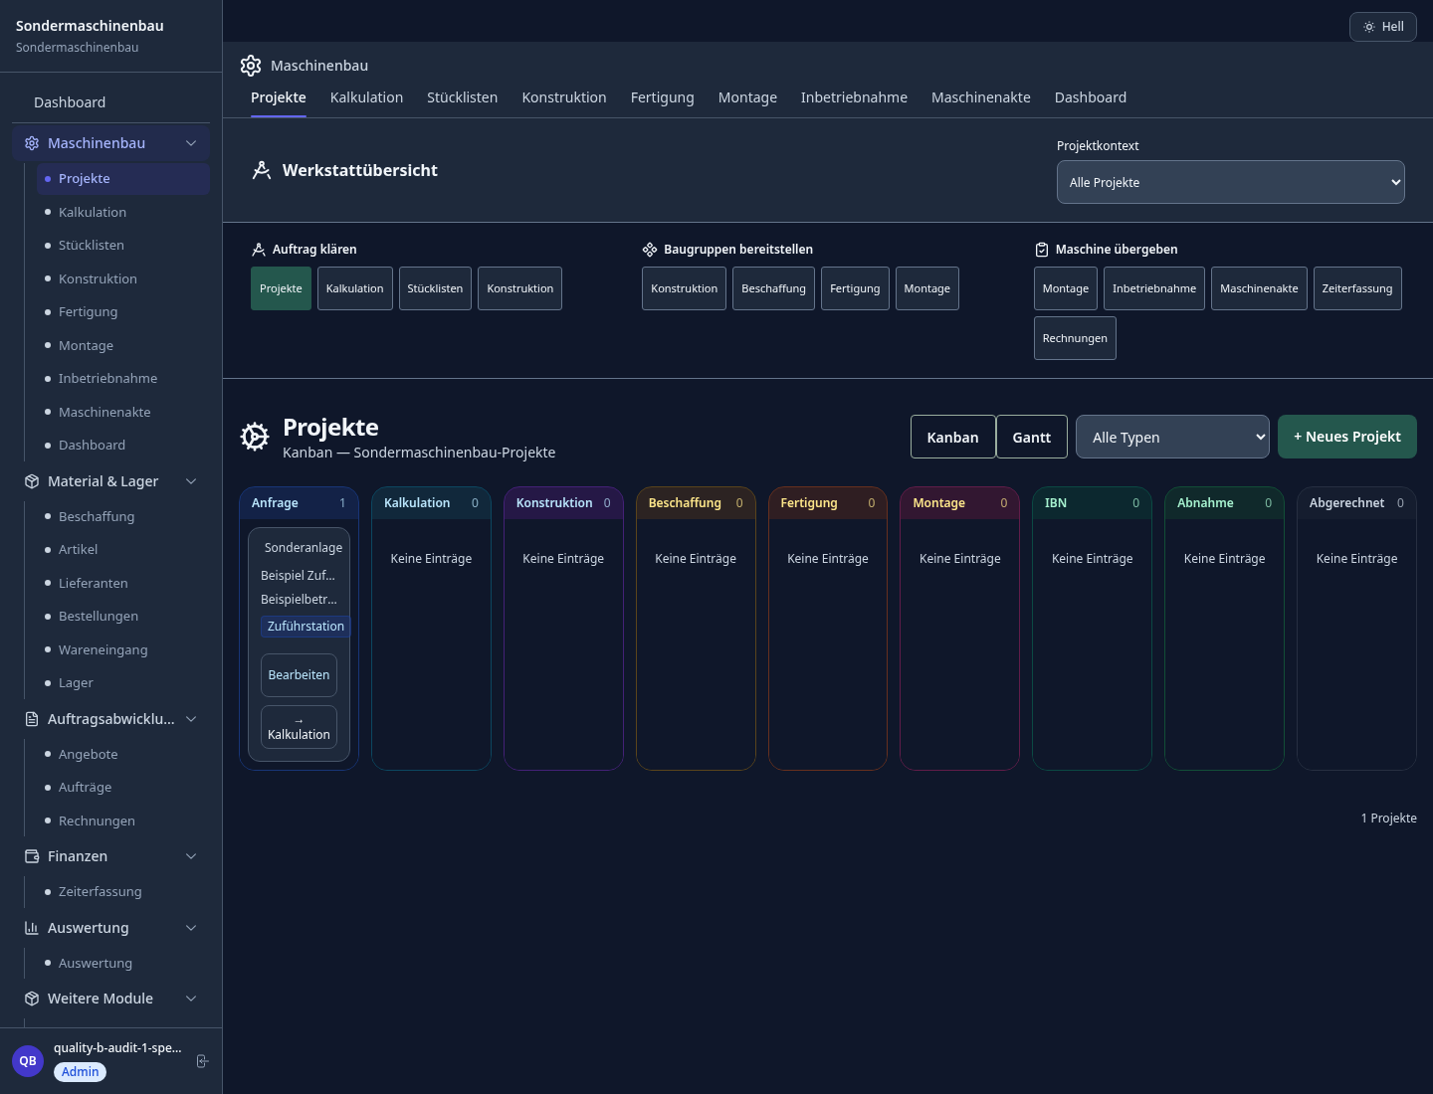The height and width of the screenshot is (1094, 1433).
Task: Click the Rechnungen workflow button
Action: [x=1075, y=338]
